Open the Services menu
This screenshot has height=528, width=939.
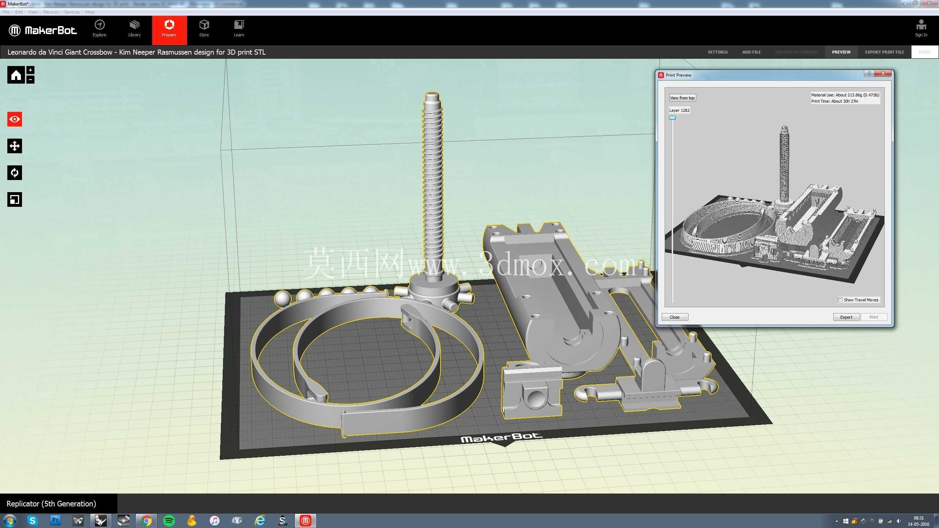[72, 12]
